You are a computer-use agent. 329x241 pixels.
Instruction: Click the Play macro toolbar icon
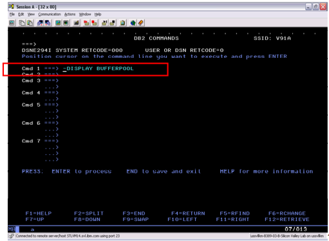[104, 22]
